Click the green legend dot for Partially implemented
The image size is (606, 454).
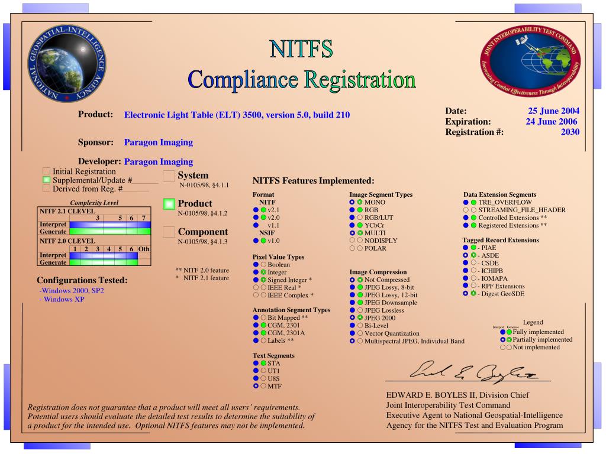click(x=510, y=339)
